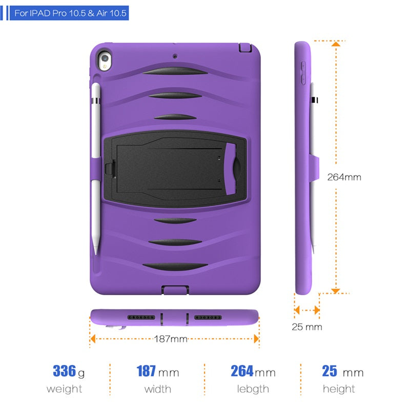The width and height of the screenshot is (410, 410).
Task: Click the white Apple Pencil on the case
Action: (x=96, y=169)
